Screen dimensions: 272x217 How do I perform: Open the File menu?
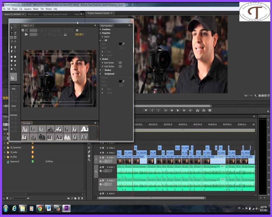tap(4, 9)
